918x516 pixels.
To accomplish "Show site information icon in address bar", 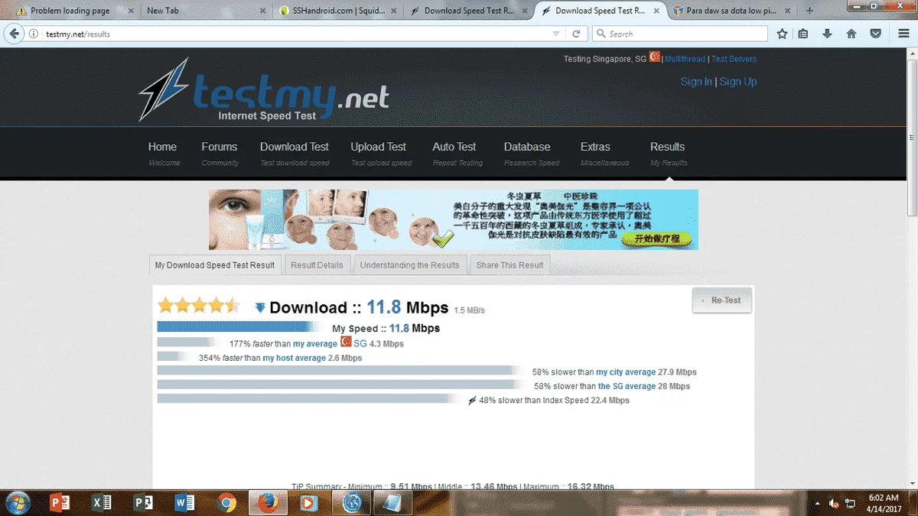I will [34, 34].
